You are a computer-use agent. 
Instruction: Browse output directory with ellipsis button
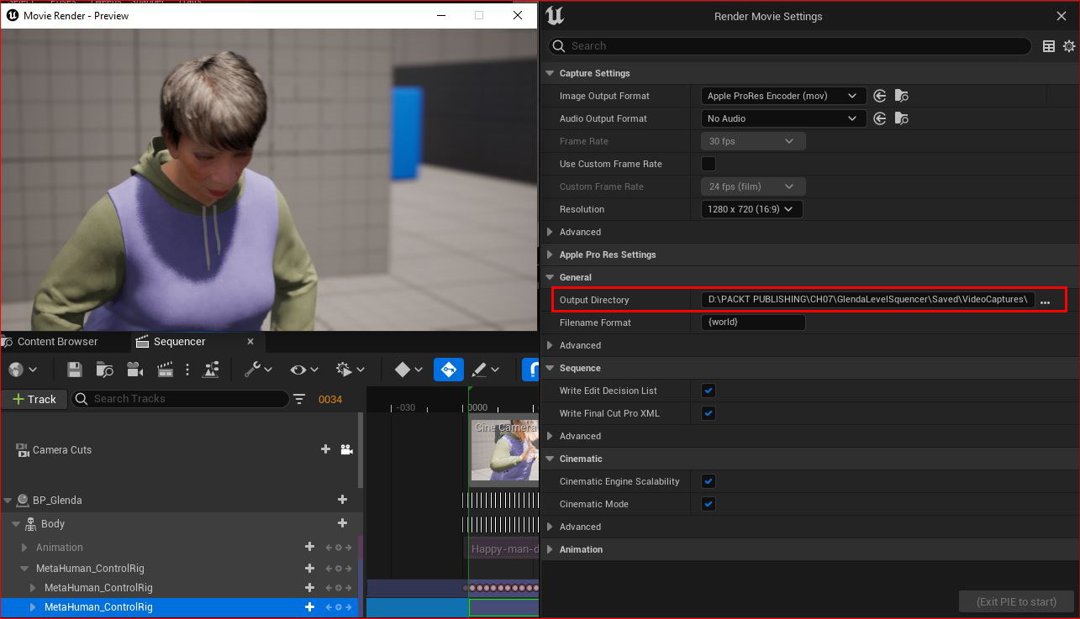tap(1046, 301)
